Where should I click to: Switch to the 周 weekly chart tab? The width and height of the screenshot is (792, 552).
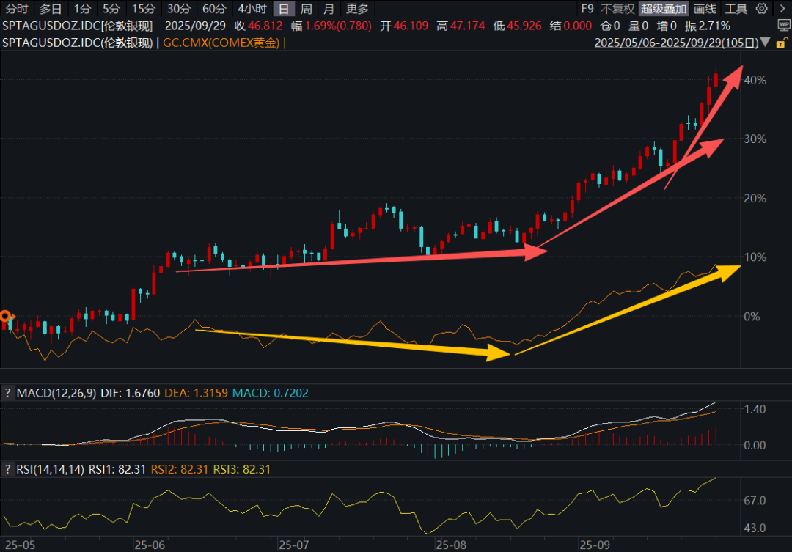pos(304,9)
